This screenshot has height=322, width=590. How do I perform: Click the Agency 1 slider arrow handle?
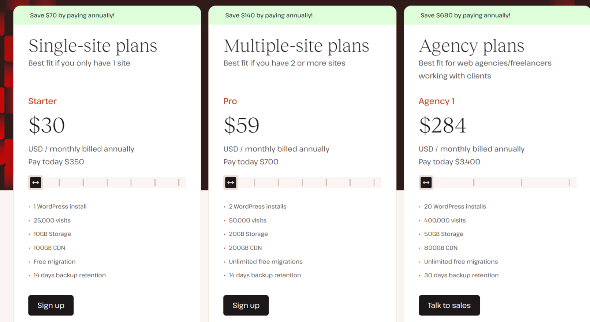tap(426, 182)
